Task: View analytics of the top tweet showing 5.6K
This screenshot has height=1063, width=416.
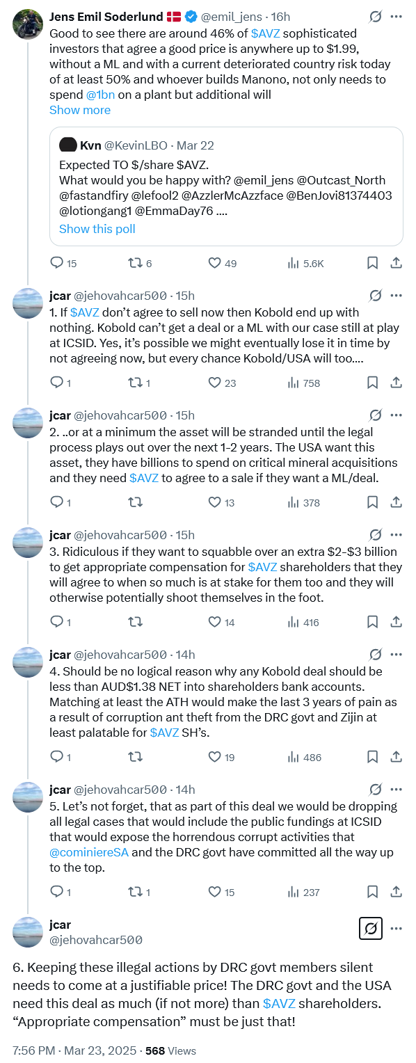Action: [x=306, y=263]
